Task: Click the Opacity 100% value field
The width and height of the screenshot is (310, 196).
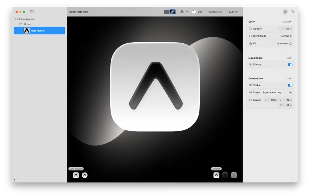Action: [286, 28]
